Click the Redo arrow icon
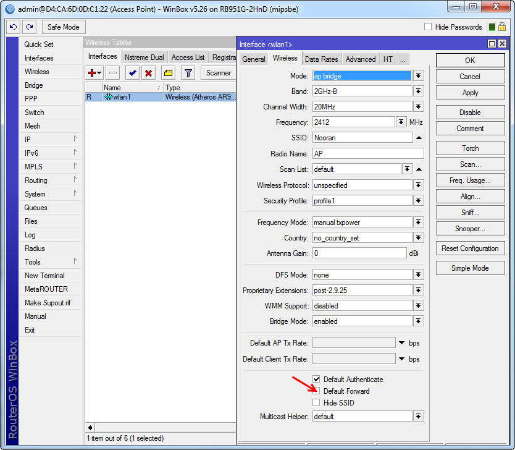 [x=29, y=27]
